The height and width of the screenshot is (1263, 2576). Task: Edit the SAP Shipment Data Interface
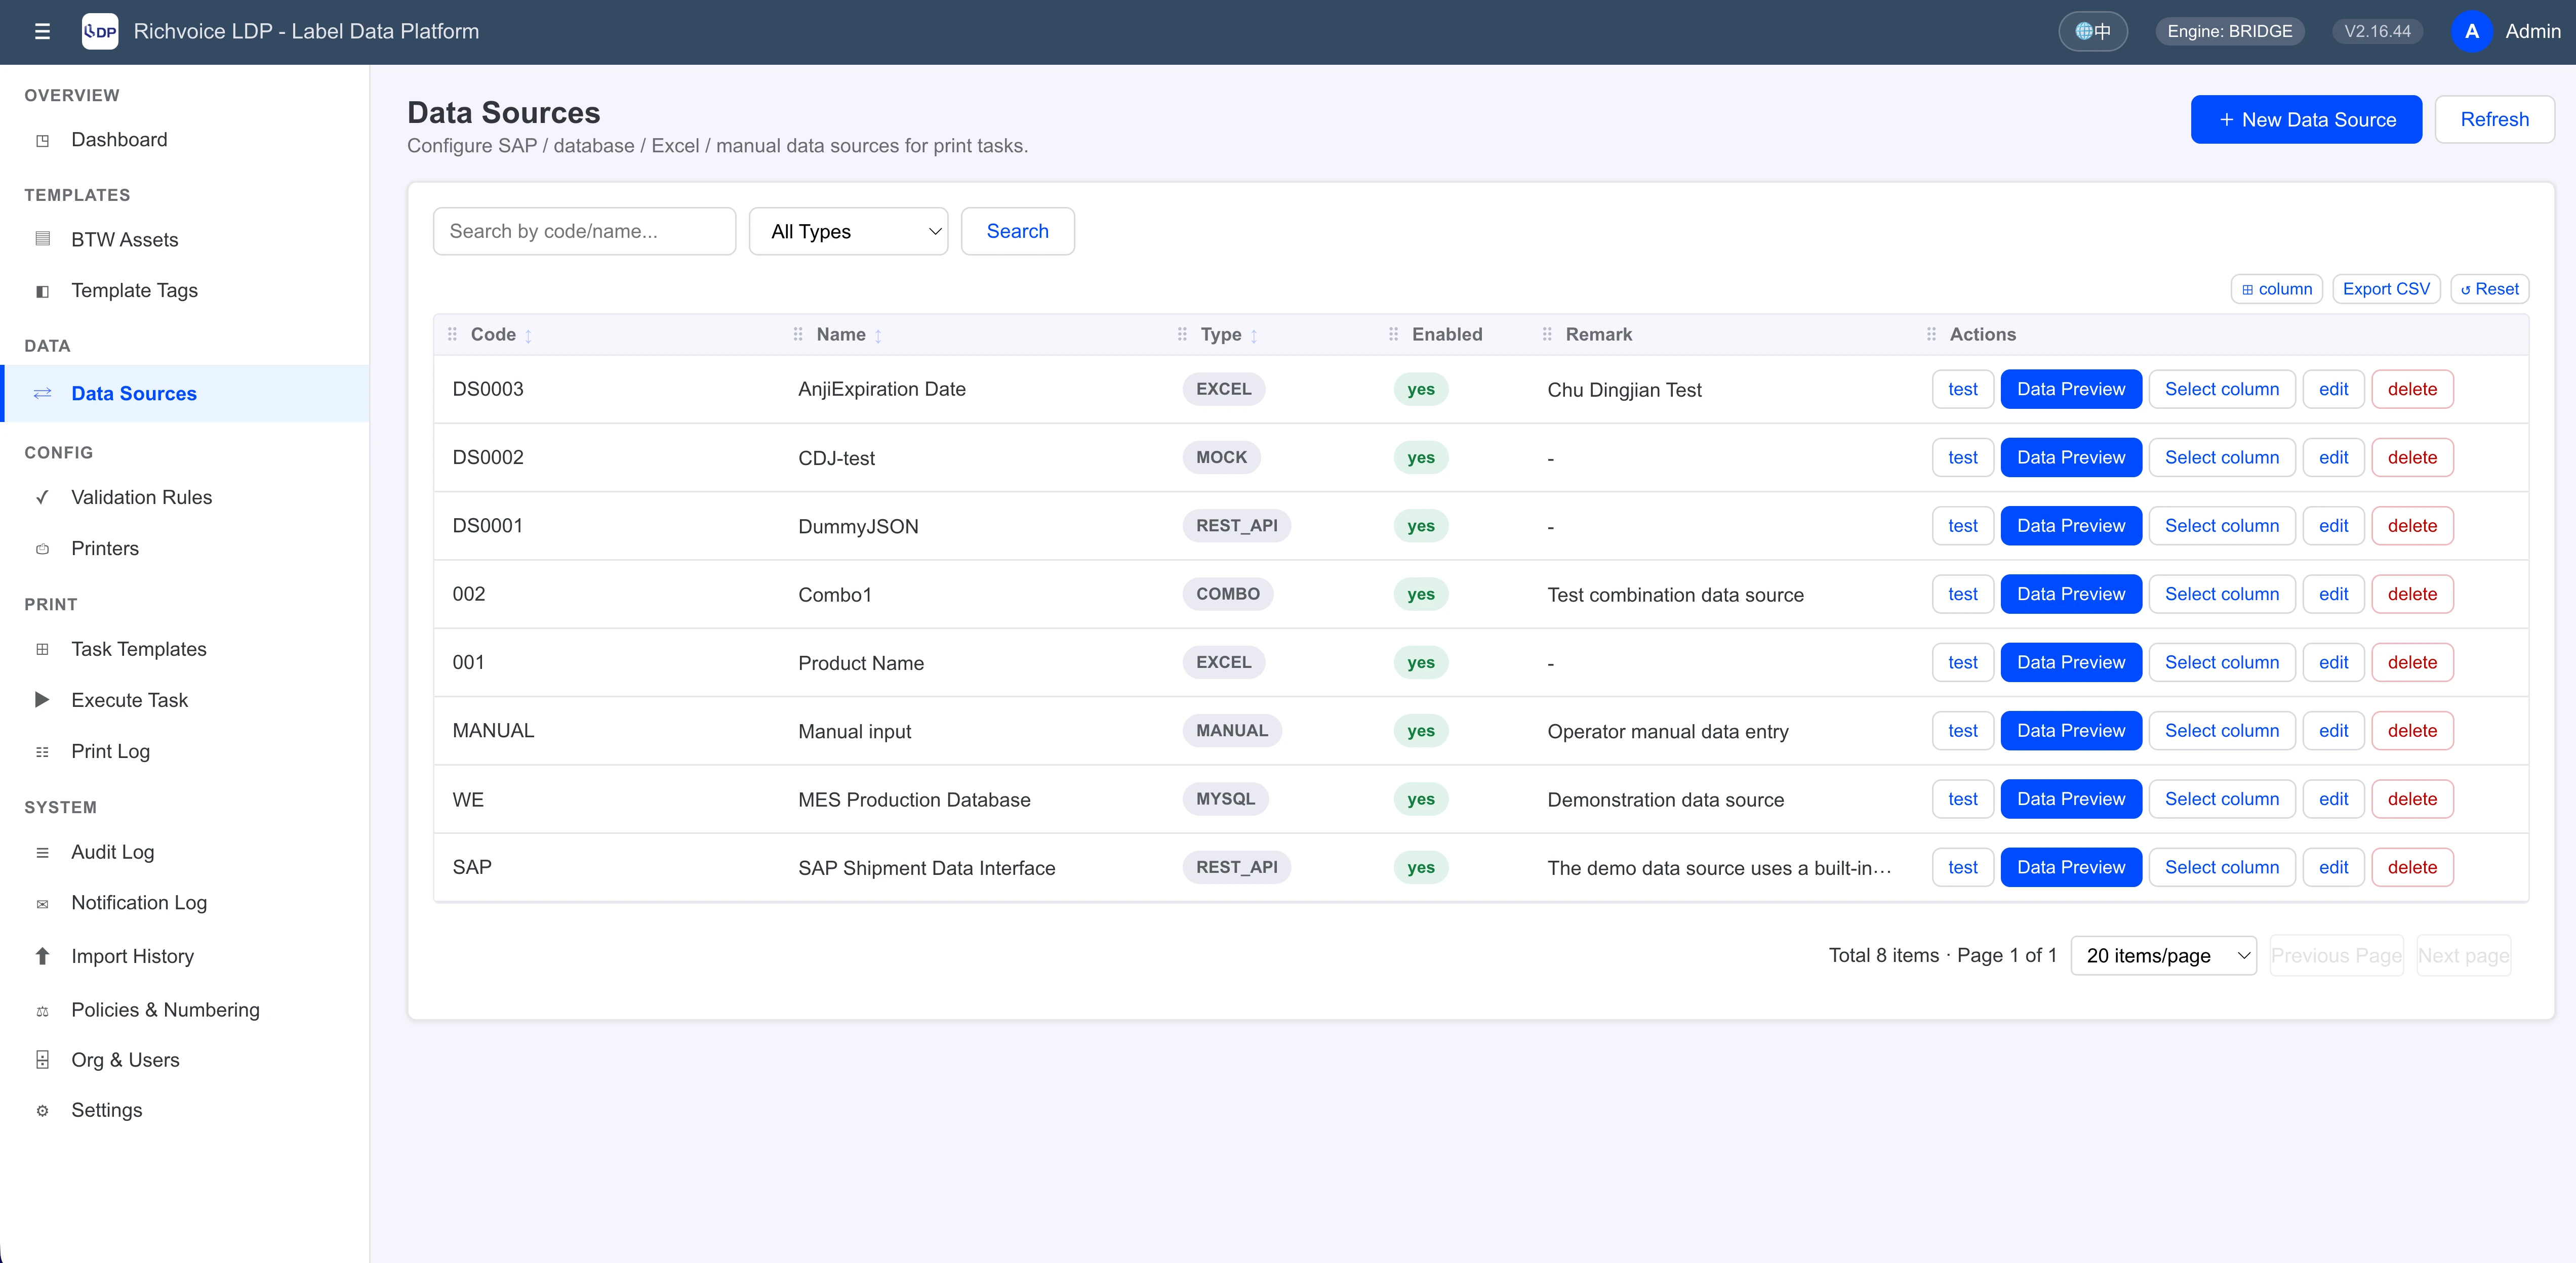coord(2333,867)
